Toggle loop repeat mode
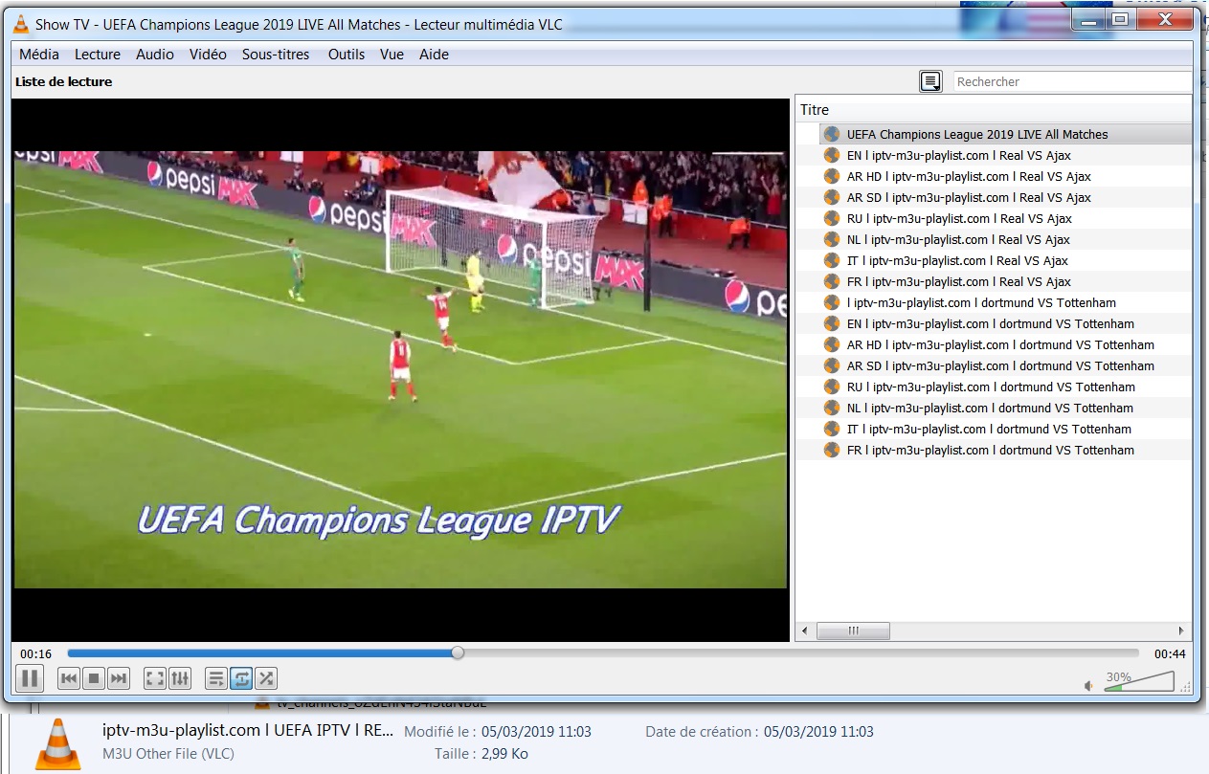 tap(241, 678)
